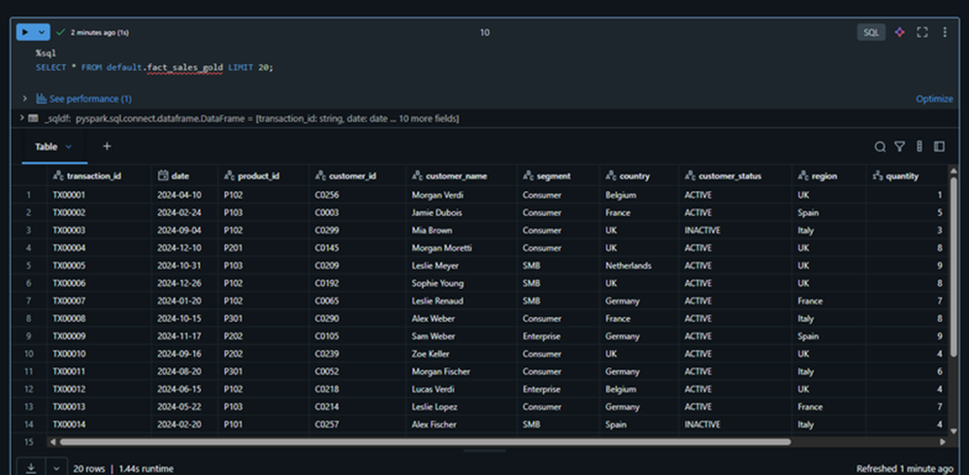Click the calendar type icon beside date
This screenshot has height=475, width=969.
click(163, 176)
